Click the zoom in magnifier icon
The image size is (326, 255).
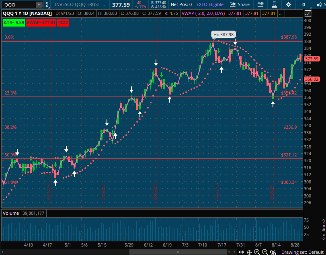(x=257, y=252)
